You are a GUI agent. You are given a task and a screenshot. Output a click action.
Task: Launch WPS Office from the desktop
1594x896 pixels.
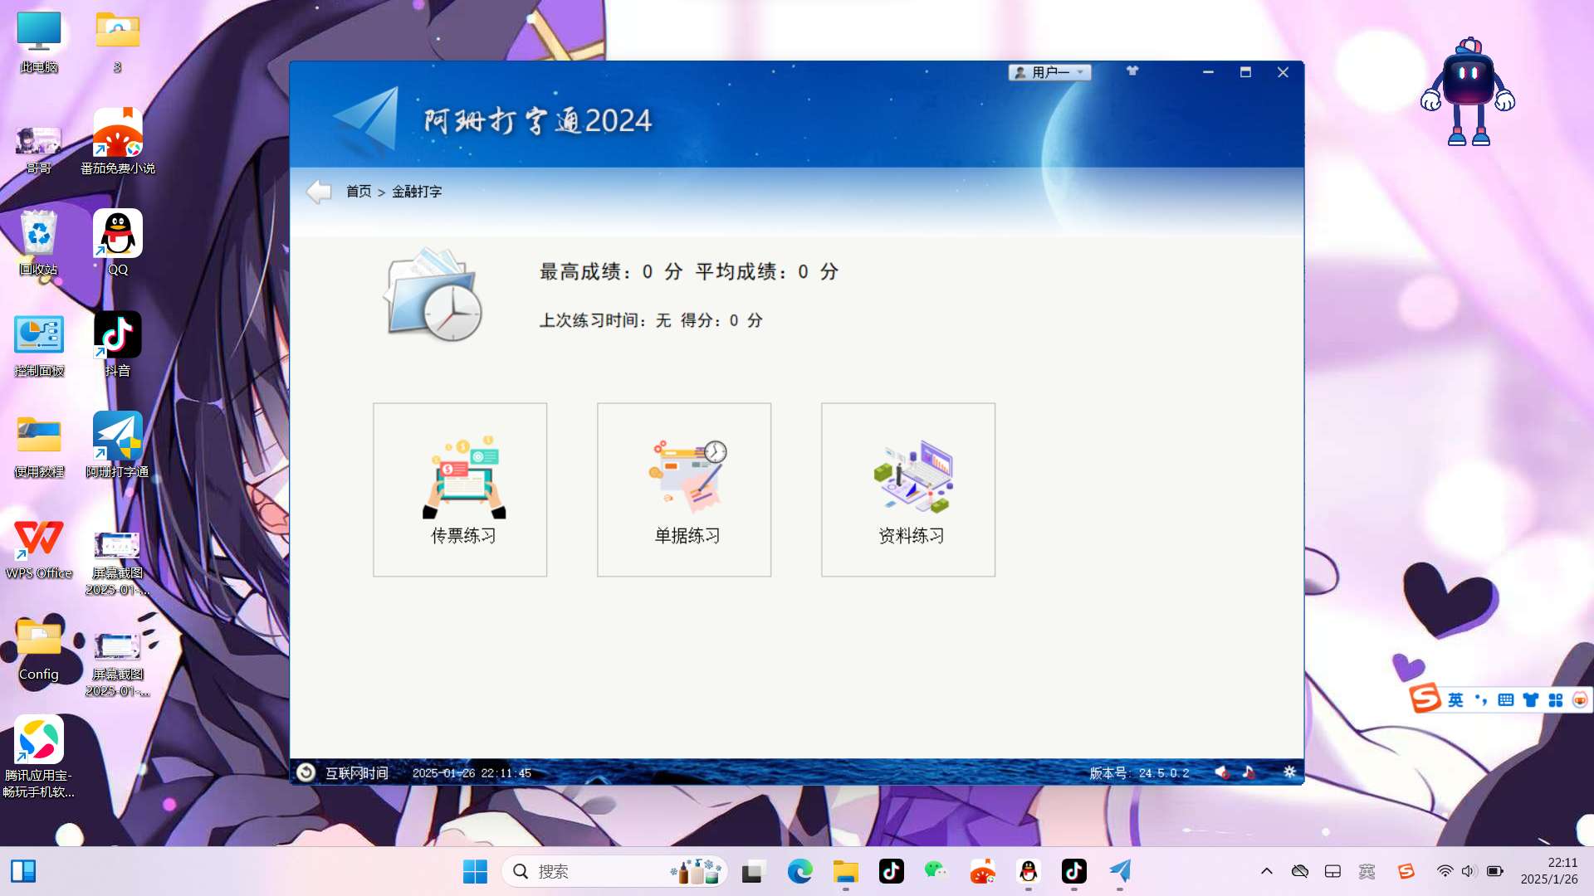pyautogui.click(x=39, y=548)
